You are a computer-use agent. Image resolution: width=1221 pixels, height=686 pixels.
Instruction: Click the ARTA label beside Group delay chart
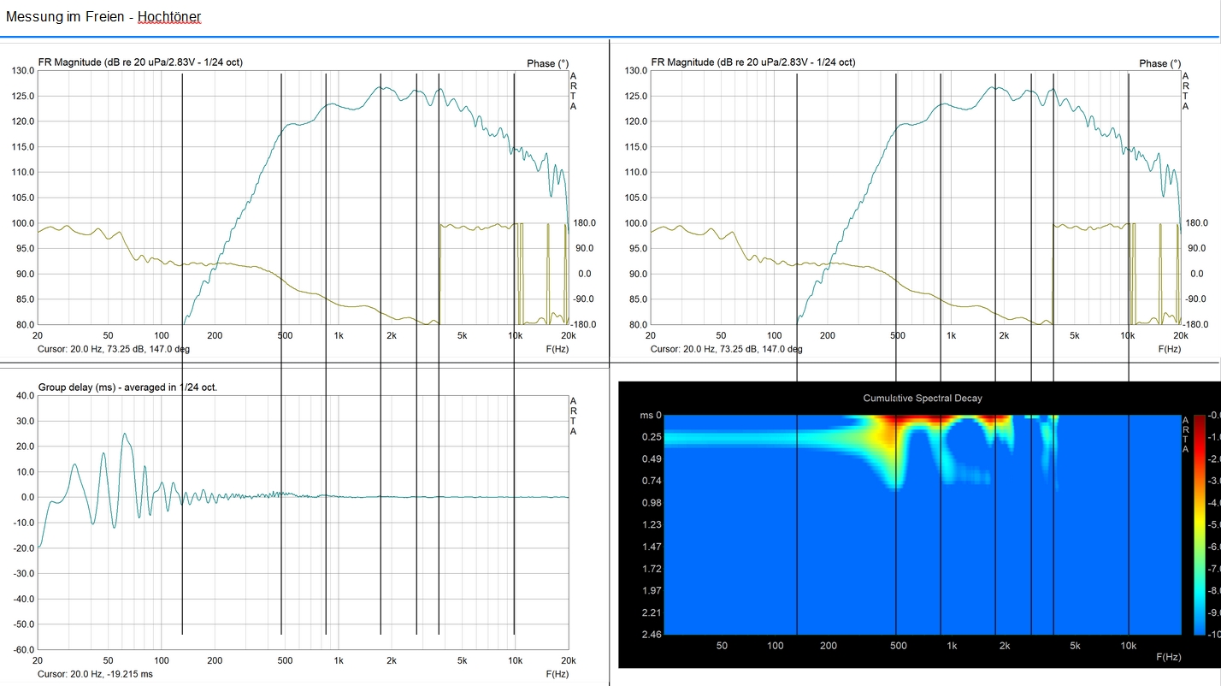573,417
